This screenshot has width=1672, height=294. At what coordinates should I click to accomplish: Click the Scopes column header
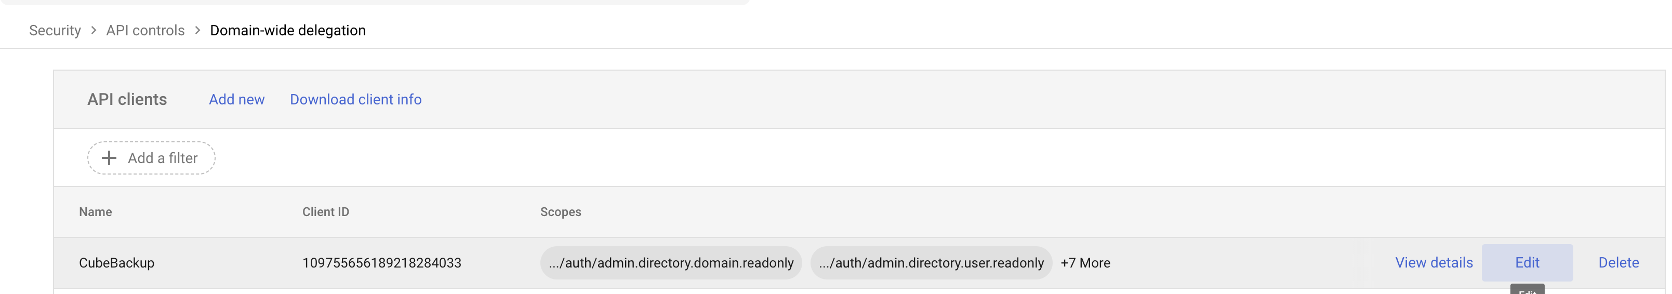click(x=561, y=211)
